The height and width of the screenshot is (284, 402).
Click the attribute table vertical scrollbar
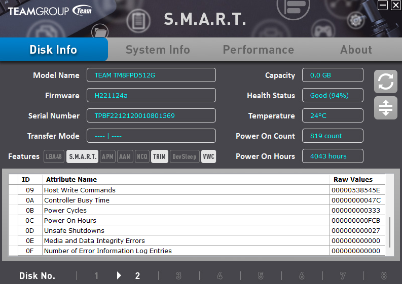[x=389, y=232]
